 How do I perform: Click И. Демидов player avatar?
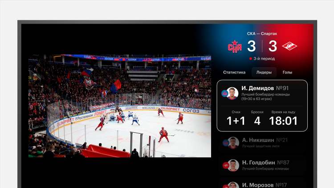tap(232, 94)
